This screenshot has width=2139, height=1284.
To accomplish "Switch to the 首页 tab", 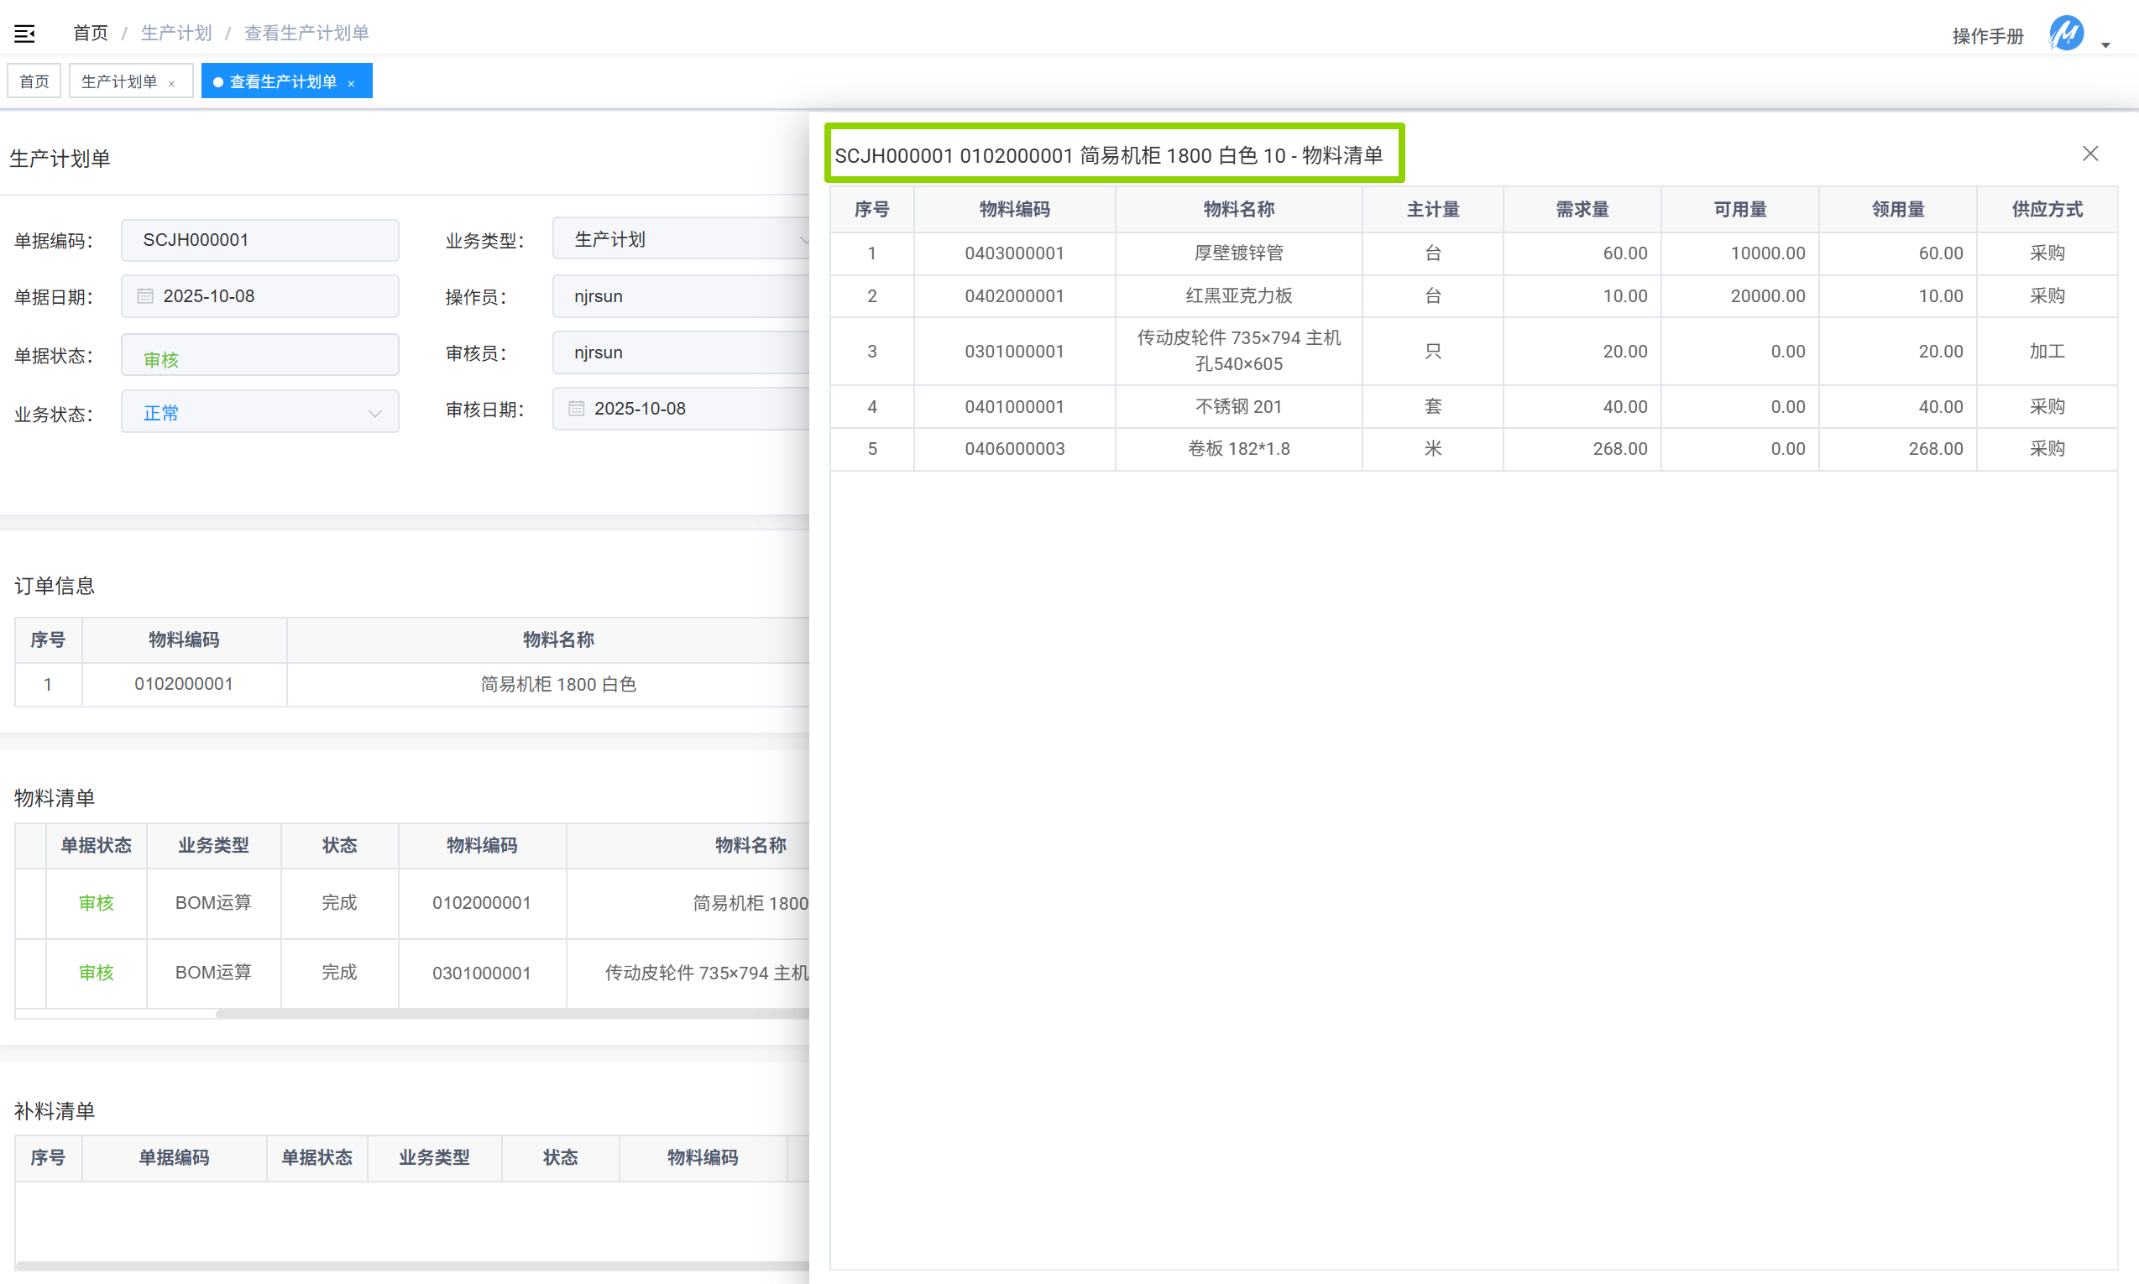I will coord(34,81).
